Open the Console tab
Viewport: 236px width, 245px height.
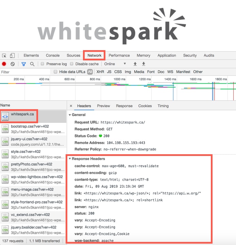click(53, 56)
